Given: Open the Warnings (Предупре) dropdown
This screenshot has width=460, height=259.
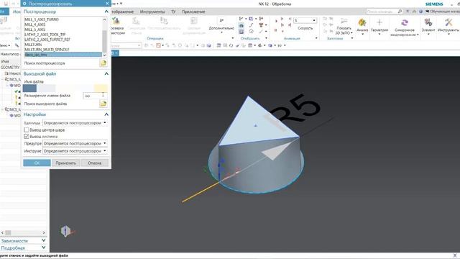Looking at the screenshot, I should click(75, 143).
